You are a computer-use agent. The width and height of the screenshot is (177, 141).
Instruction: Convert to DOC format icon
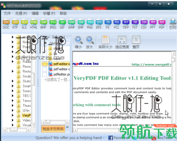[6, 24]
